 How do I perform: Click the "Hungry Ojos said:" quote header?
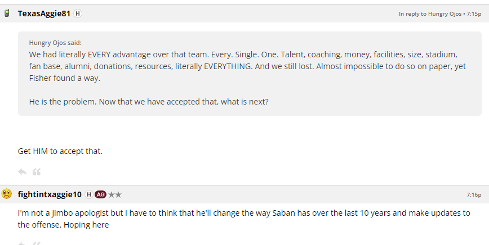tap(55, 43)
